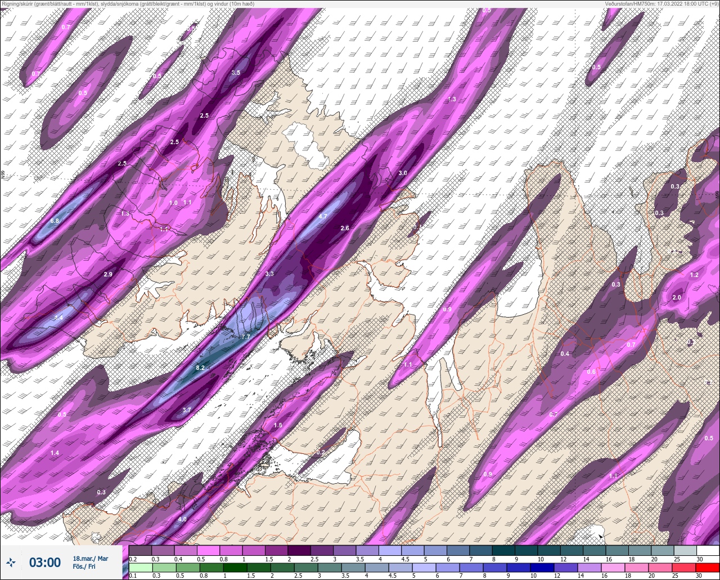Click the 1.8 precipitation value on the map
720x580 pixels.
tap(278, 425)
